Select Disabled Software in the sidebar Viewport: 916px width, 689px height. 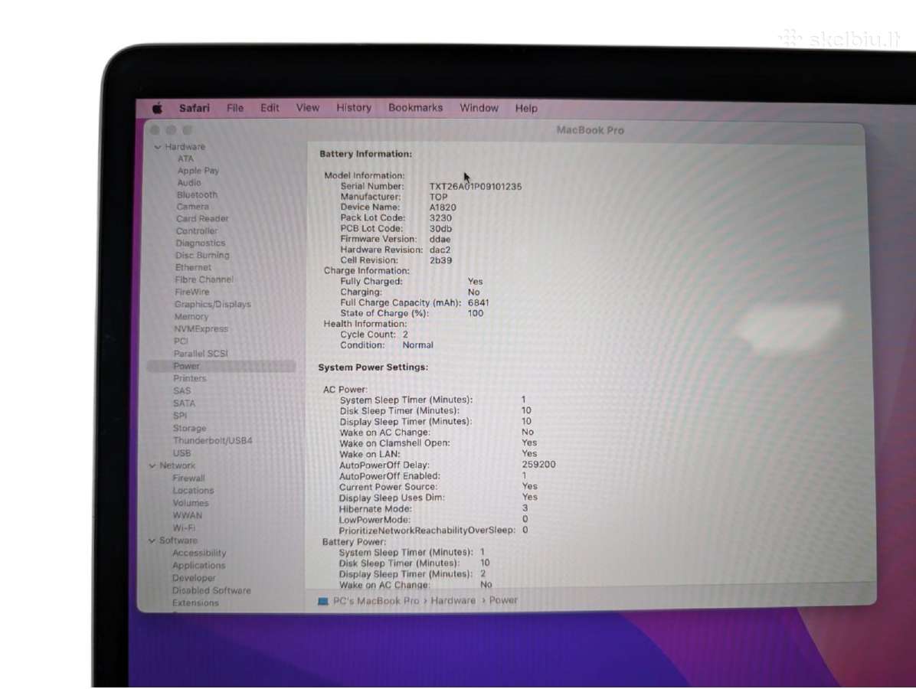pyautogui.click(x=211, y=591)
